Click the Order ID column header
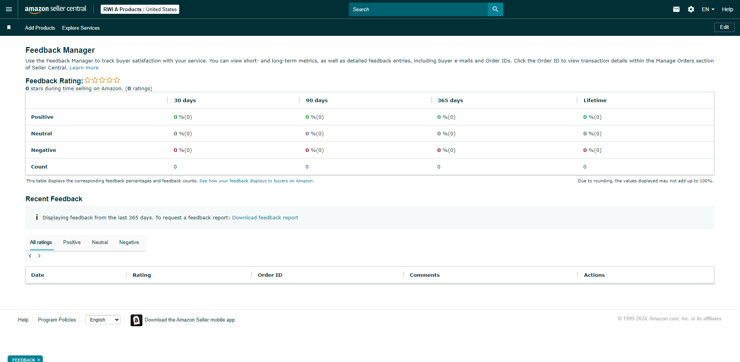Viewport: 740px width, 362px height. click(270, 275)
